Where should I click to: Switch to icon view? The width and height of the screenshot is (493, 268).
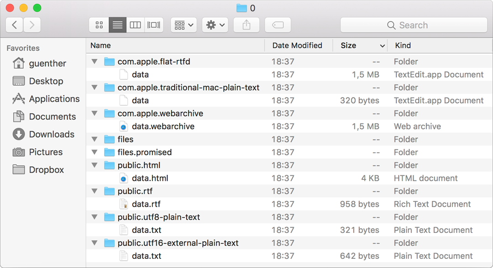point(99,25)
